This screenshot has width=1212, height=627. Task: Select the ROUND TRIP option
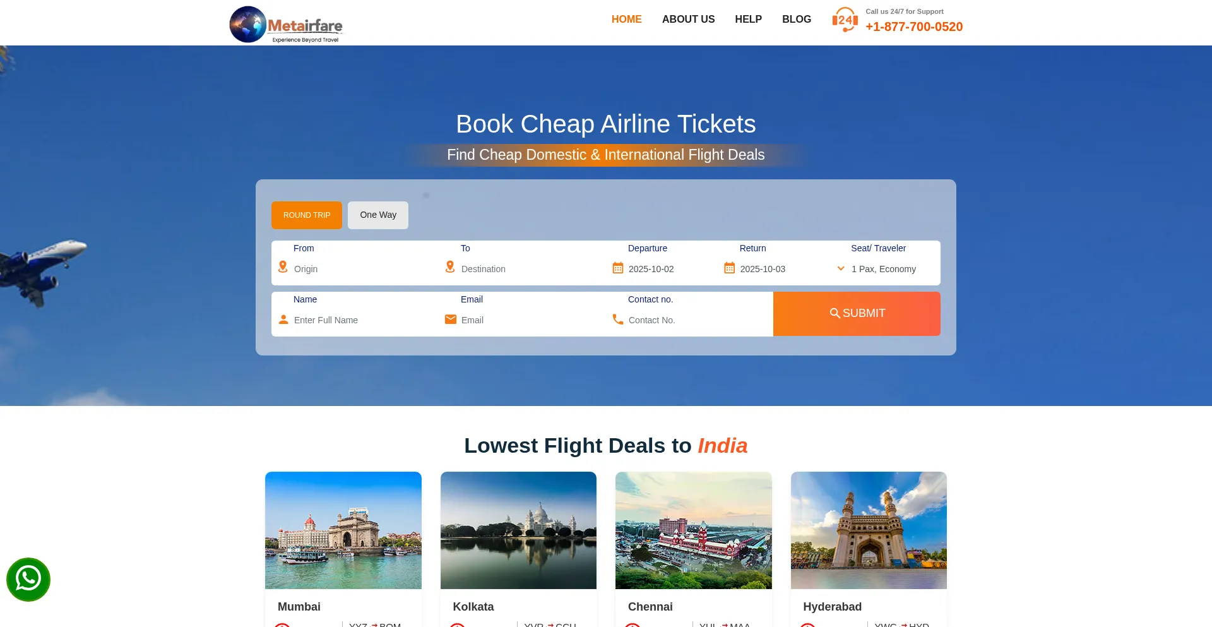point(307,215)
